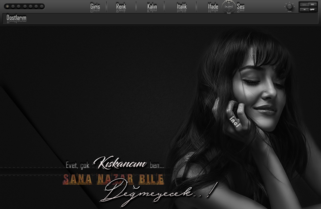Click the fourth indicator dot

24,6
